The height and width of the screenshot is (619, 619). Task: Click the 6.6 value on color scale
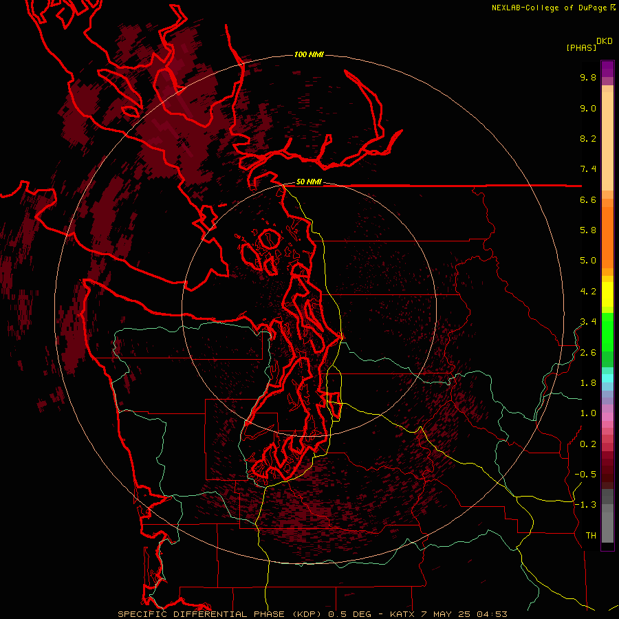(x=588, y=199)
